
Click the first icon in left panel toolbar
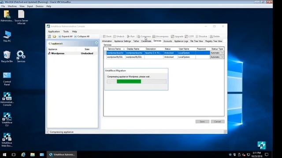(x=49, y=36)
